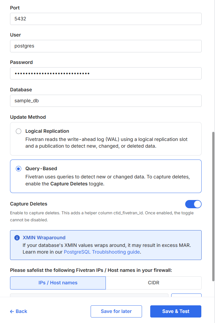Click the XMIN Wraparound heading
The image size is (215, 323).
44,238
